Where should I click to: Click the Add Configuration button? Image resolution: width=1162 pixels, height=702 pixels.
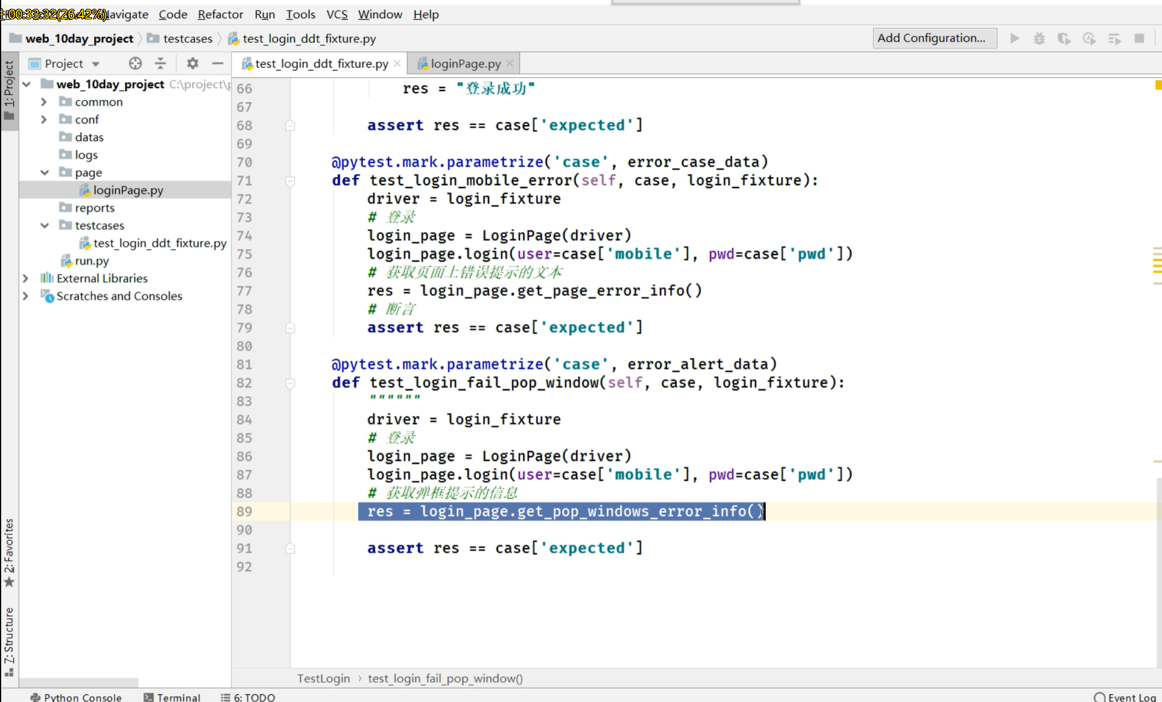click(933, 38)
